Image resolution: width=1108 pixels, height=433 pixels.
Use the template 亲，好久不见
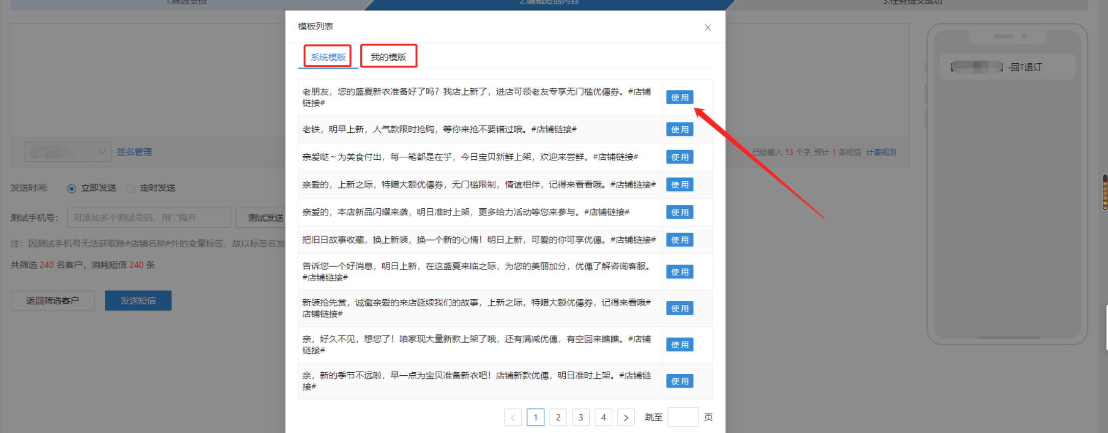click(x=679, y=345)
